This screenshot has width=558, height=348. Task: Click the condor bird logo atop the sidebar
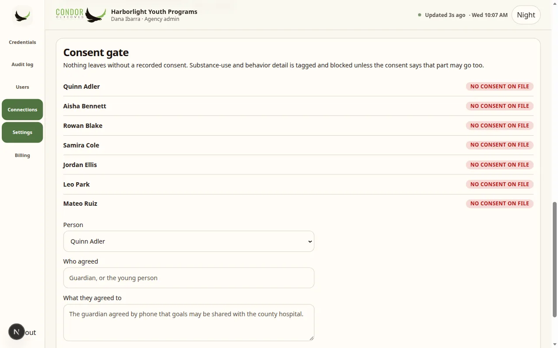[x=22, y=16]
